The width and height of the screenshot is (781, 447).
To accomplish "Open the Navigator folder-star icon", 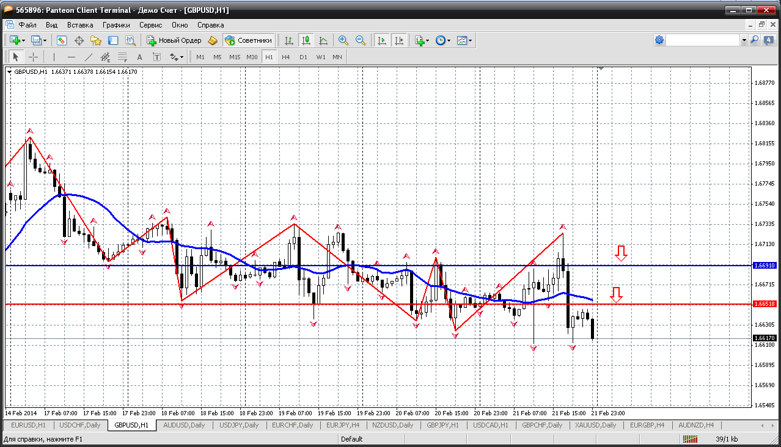I will (x=96, y=40).
